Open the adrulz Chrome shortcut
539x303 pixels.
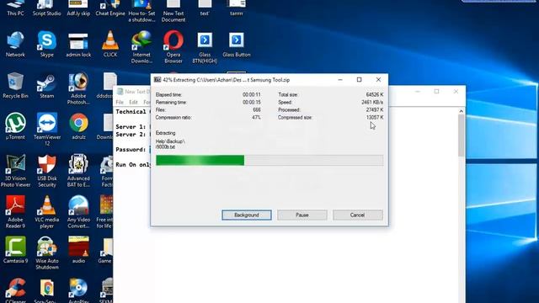[78, 126]
